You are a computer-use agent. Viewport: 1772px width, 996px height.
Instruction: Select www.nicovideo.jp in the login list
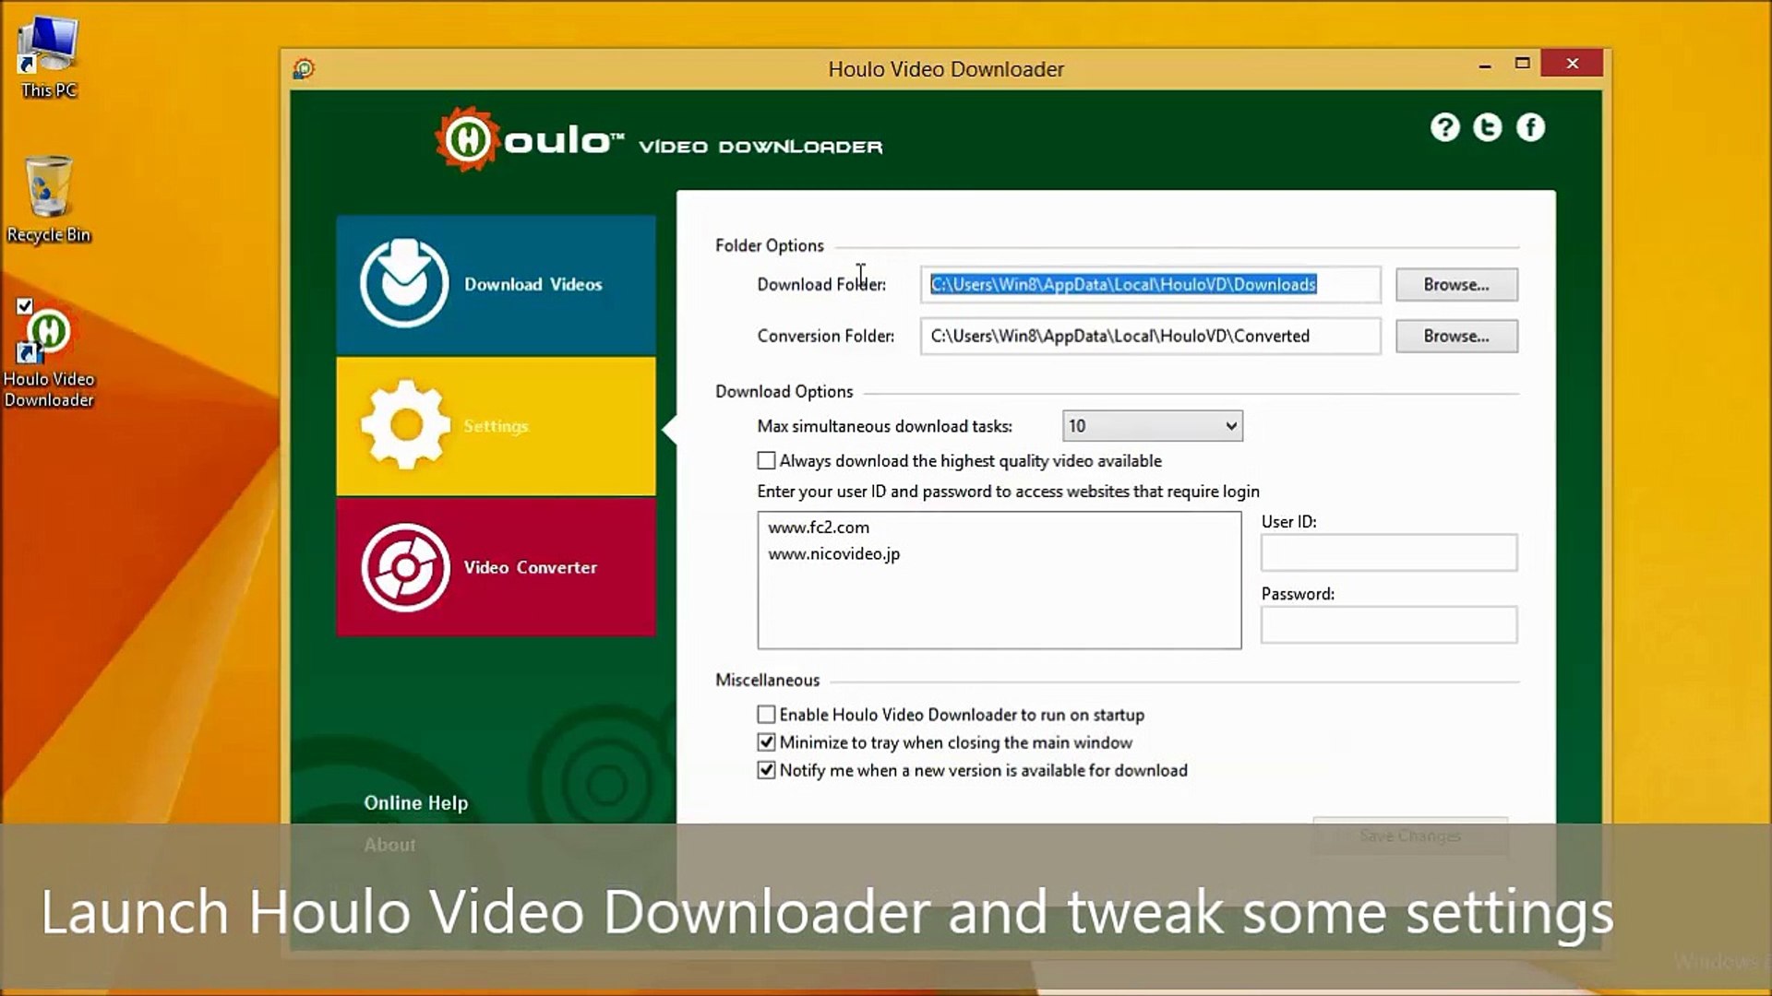[x=833, y=553]
